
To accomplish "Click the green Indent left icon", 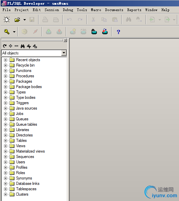I will 152,19.
